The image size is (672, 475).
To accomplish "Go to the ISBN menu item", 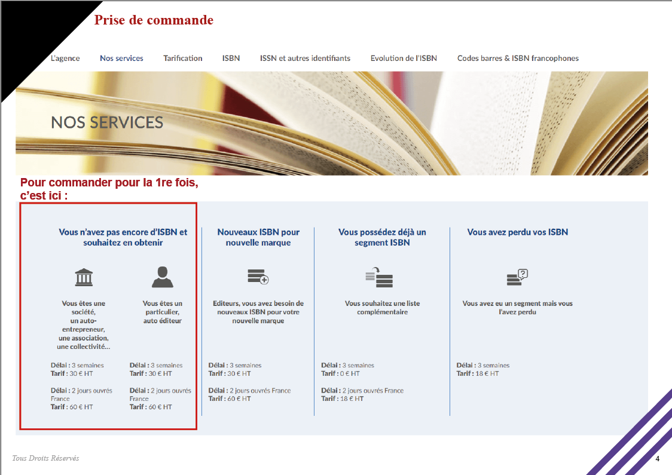I will click(x=231, y=58).
